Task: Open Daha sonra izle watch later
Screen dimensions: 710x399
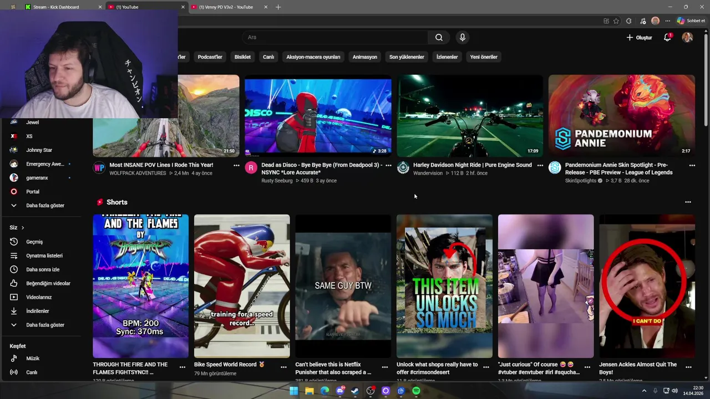Action: point(43,269)
